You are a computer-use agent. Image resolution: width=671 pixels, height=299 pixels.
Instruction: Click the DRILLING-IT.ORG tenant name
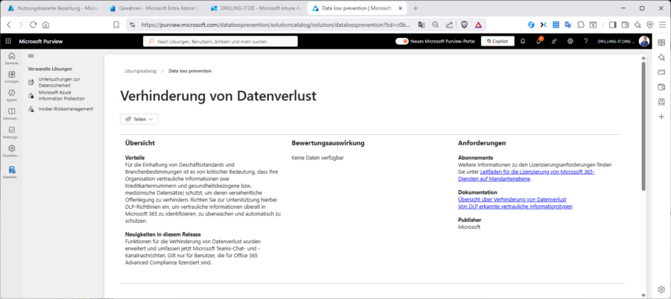[617, 42]
